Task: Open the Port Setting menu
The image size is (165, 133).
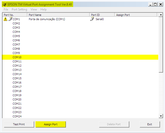Action: (x=19, y=9)
